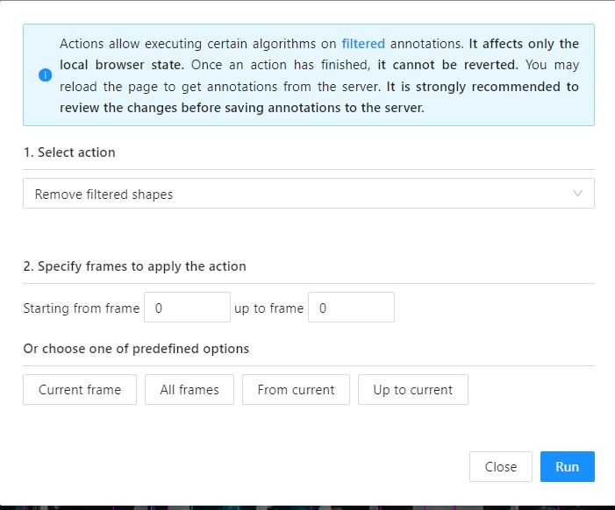Focus the "up to frame" input field

click(x=351, y=308)
